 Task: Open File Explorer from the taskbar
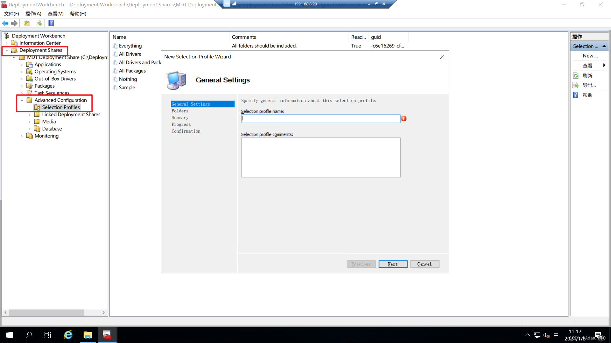coord(88,335)
